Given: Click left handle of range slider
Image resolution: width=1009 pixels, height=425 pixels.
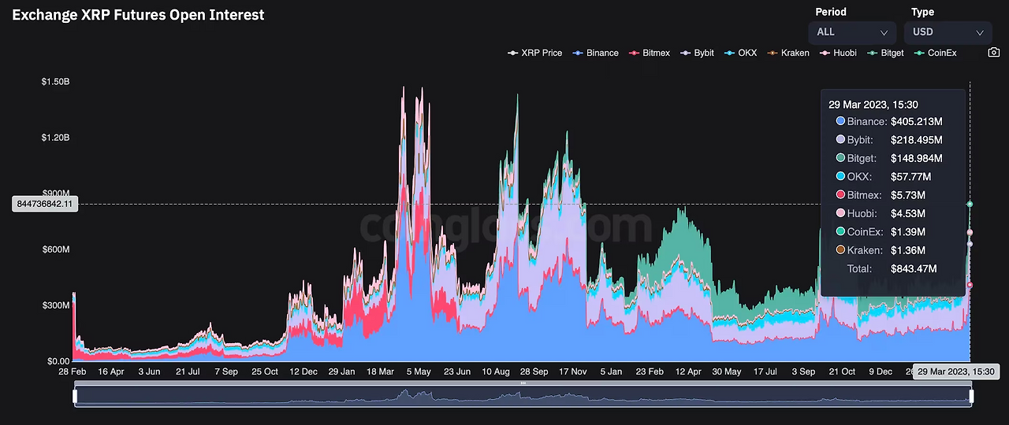Looking at the screenshot, I should tap(76, 396).
